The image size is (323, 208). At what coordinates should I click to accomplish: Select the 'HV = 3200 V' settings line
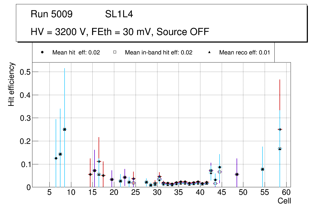coord(120,32)
